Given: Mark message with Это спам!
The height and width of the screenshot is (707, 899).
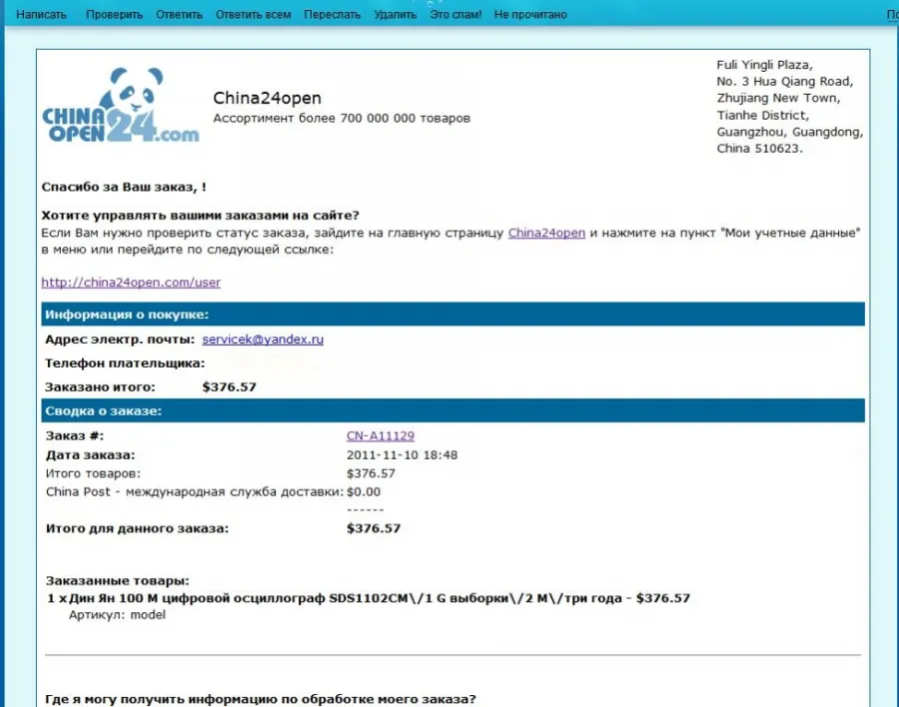Looking at the screenshot, I should [x=455, y=14].
